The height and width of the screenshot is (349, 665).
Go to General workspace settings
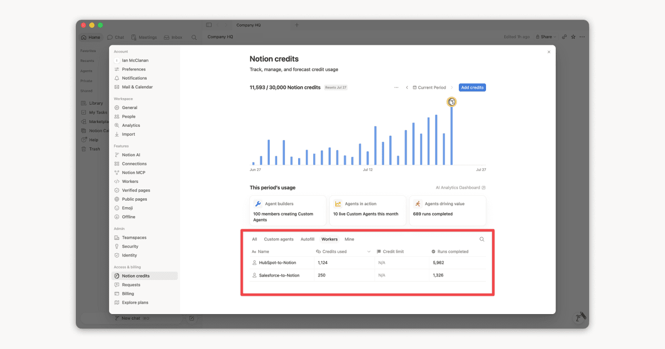(x=145, y=107)
